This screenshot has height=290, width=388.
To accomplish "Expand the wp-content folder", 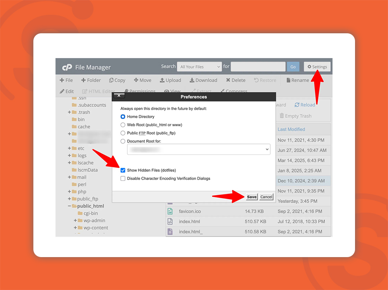I will (75, 228).
